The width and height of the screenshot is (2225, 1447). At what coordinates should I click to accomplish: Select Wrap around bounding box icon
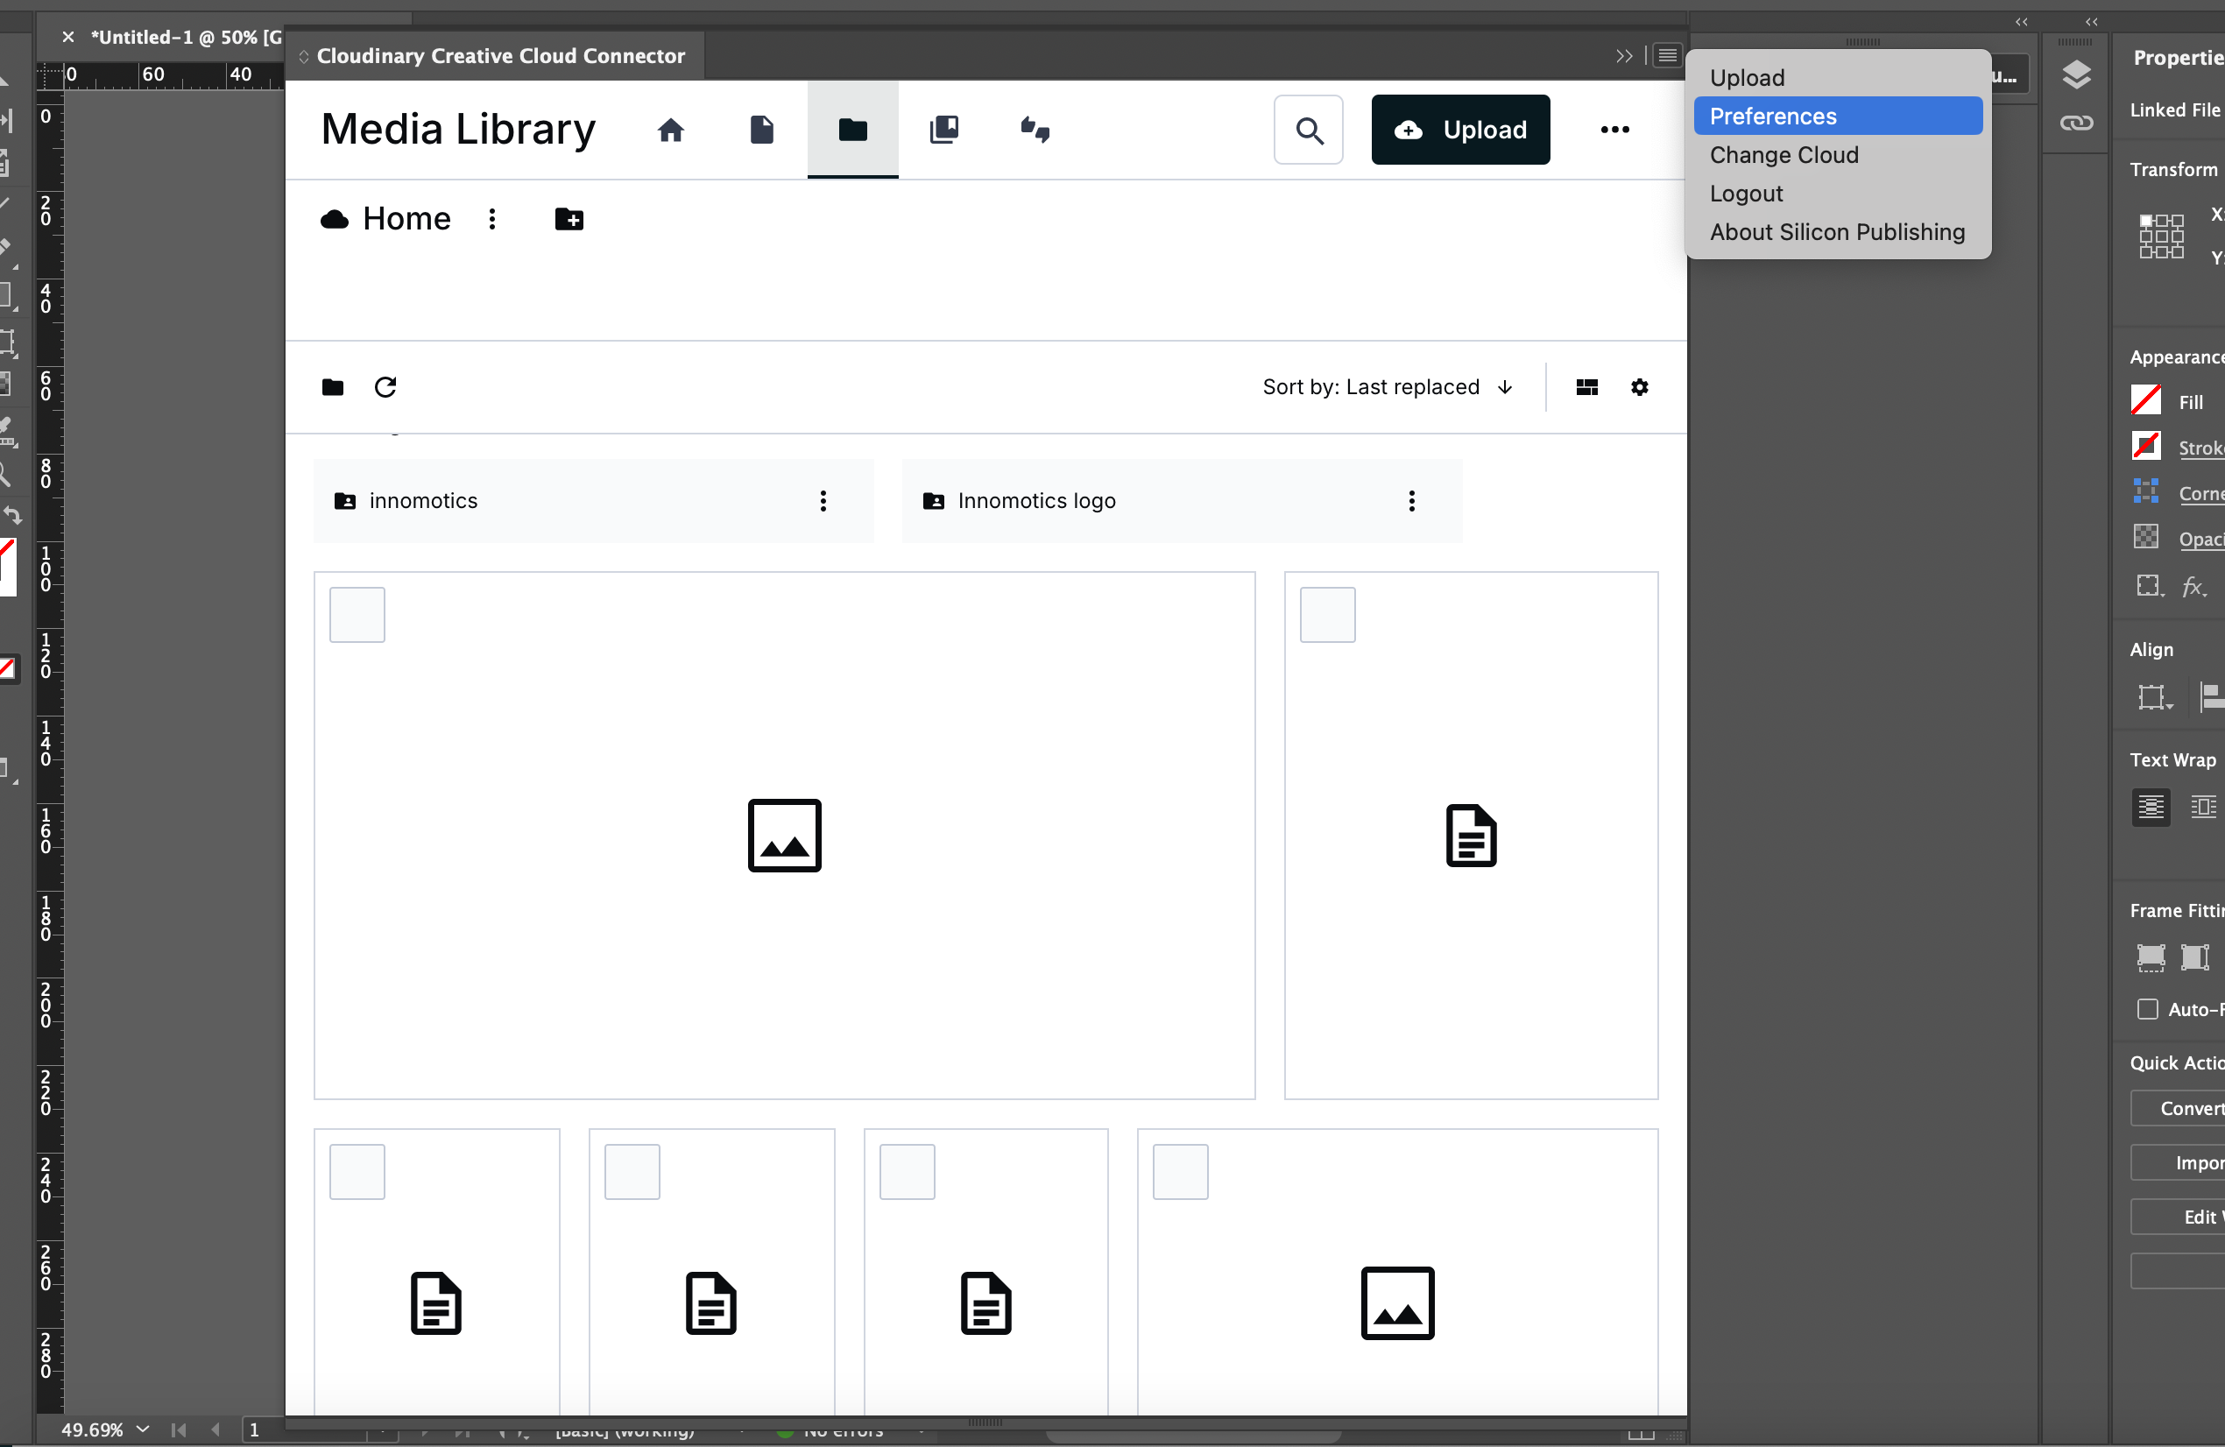(x=2202, y=807)
